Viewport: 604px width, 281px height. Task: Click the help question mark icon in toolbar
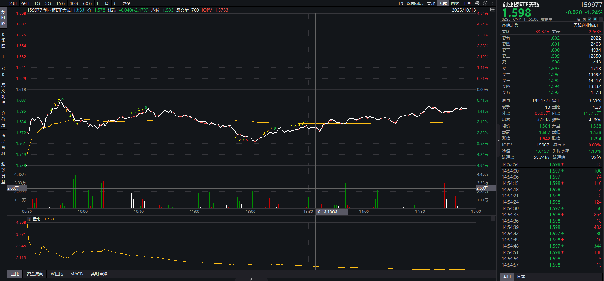(x=485, y=3)
